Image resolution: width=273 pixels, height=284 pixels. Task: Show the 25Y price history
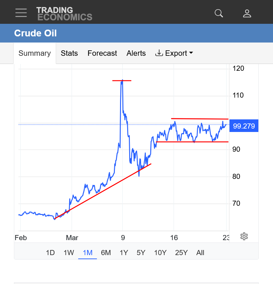pos(181,253)
